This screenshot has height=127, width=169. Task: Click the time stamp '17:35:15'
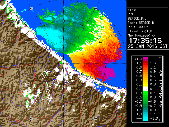(145, 40)
